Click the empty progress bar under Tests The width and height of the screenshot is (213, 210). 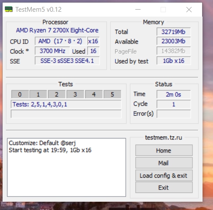click(x=66, y=114)
